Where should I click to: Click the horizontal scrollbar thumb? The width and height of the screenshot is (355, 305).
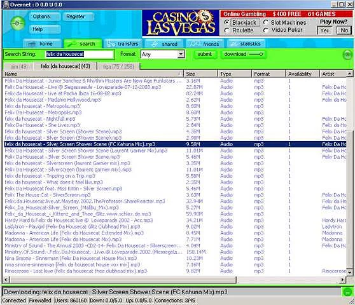(123, 280)
